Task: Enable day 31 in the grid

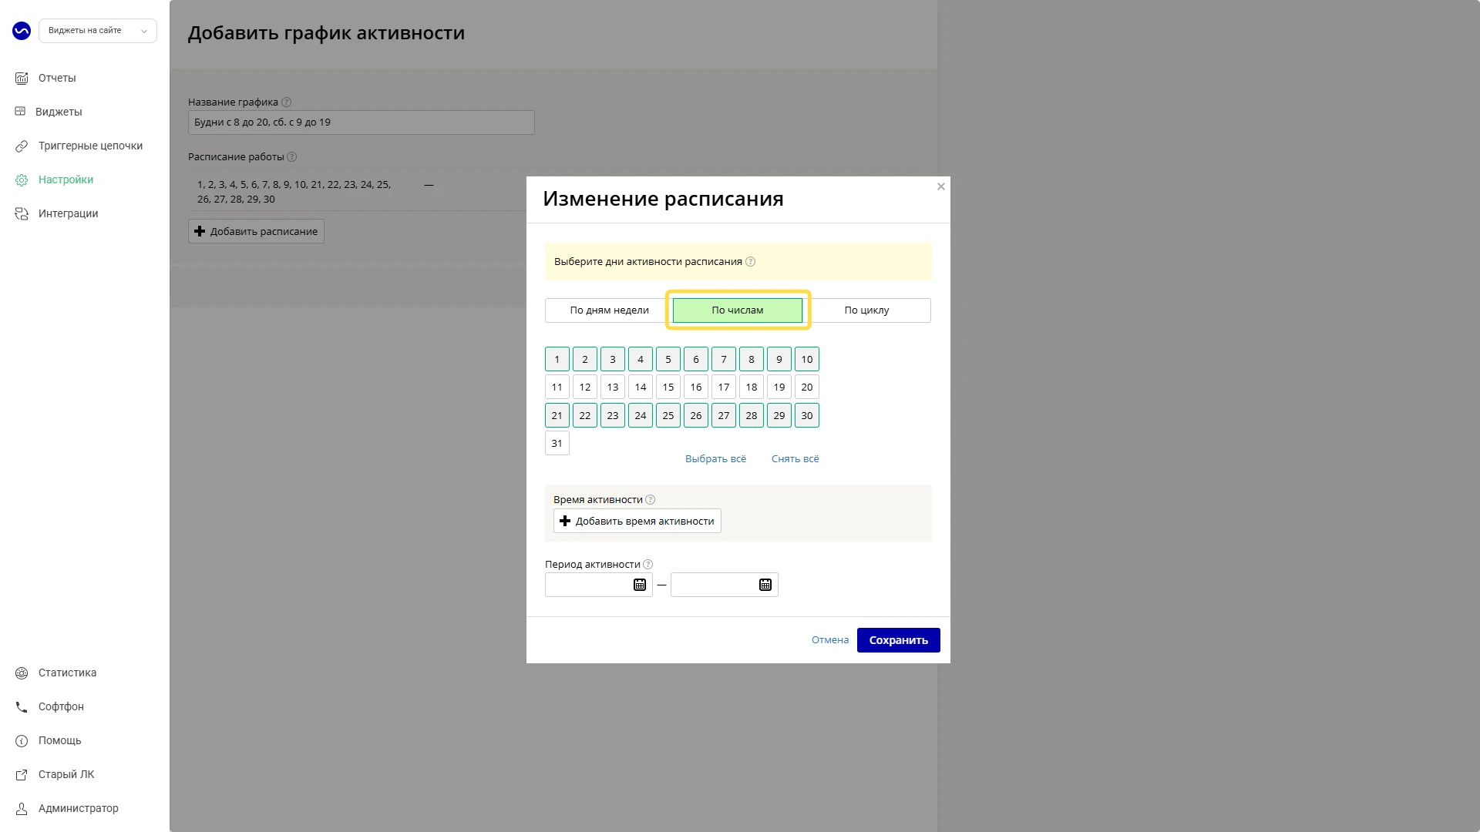Action: point(557,444)
